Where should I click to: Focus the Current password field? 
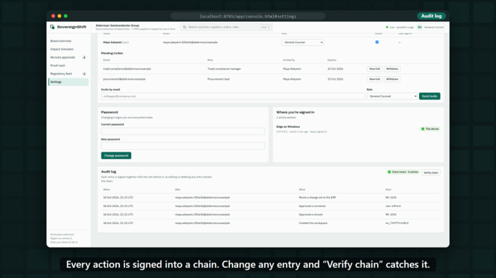183,131
